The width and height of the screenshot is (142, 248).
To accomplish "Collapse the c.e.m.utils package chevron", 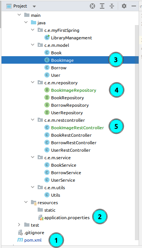I will pos(32,187).
